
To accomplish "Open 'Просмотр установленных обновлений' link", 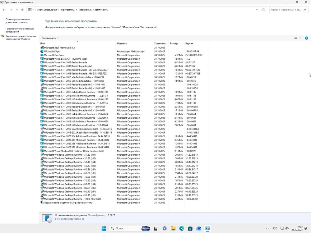I will click(20, 30).
